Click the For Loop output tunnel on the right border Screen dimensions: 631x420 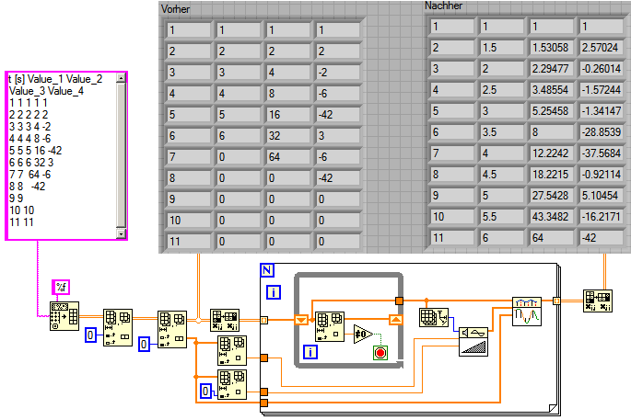pyautogui.click(x=556, y=301)
